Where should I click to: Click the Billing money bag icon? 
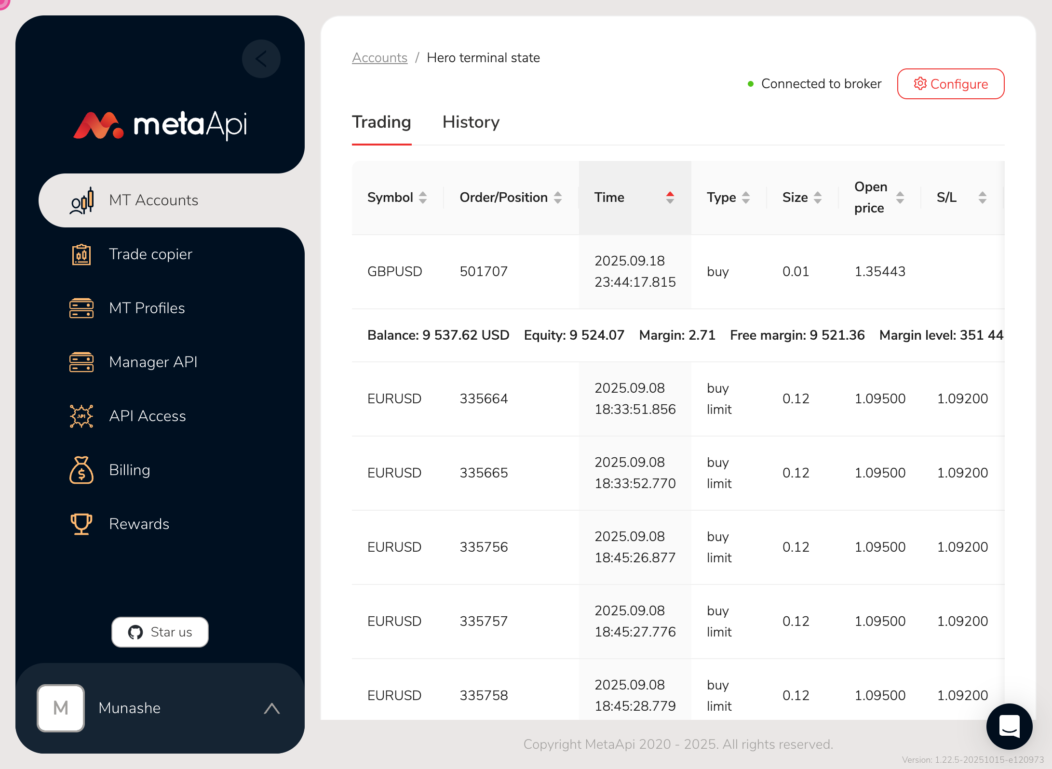[x=81, y=470]
